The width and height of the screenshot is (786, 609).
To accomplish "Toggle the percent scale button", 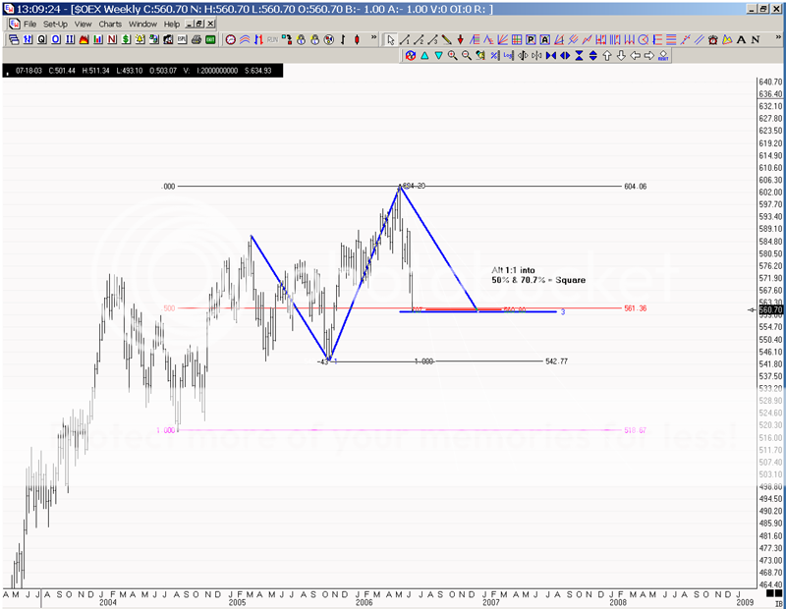I will [494, 56].
